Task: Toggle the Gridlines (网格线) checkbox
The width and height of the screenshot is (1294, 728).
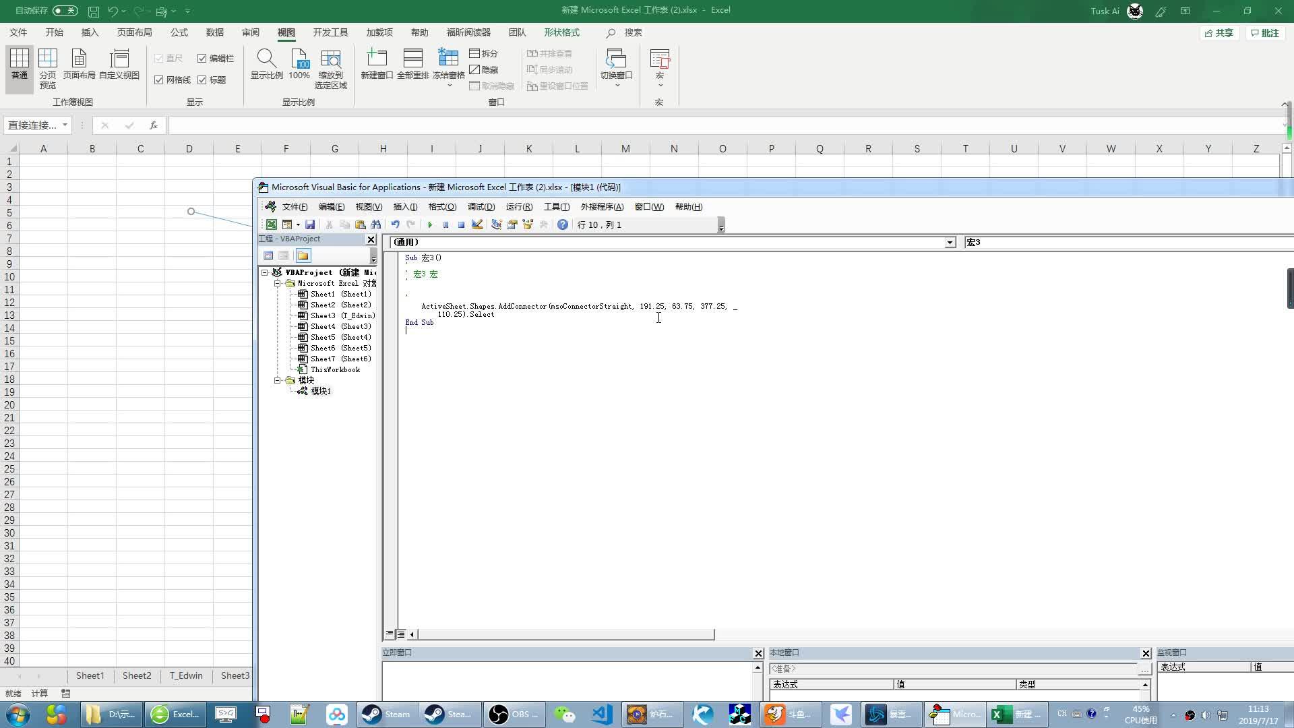Action: click(159, 80)
